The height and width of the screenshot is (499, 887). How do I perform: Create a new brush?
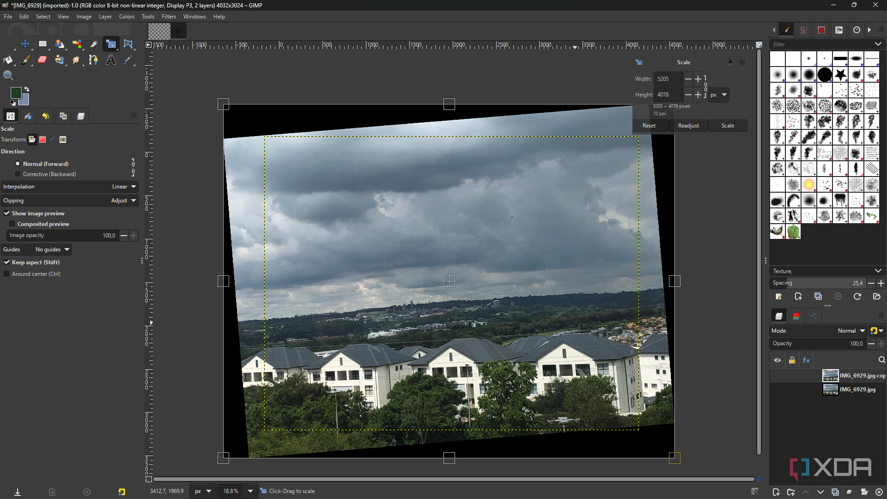click(x=798, y=297)
